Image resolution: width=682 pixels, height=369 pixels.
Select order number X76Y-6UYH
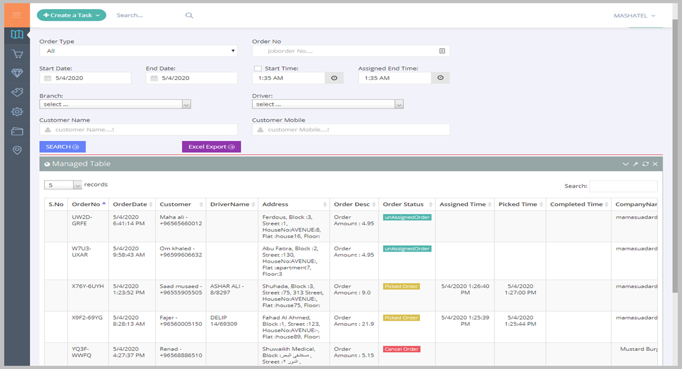[88, 286]
